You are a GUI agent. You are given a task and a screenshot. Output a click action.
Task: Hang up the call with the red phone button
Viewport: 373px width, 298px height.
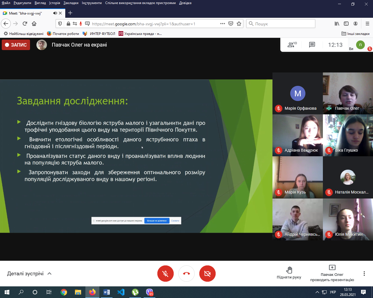[186, 274]
